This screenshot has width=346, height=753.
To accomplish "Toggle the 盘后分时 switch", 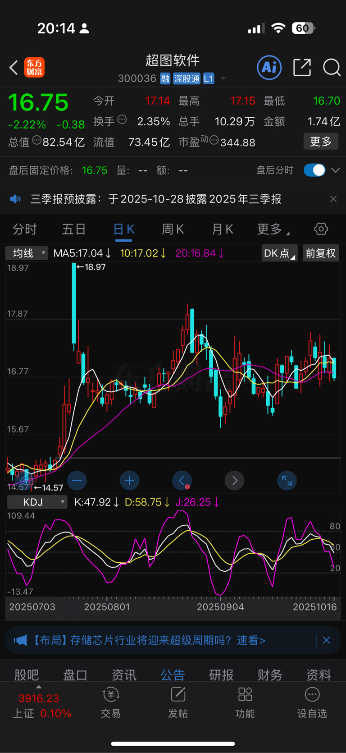I will [x=314, y=170].
